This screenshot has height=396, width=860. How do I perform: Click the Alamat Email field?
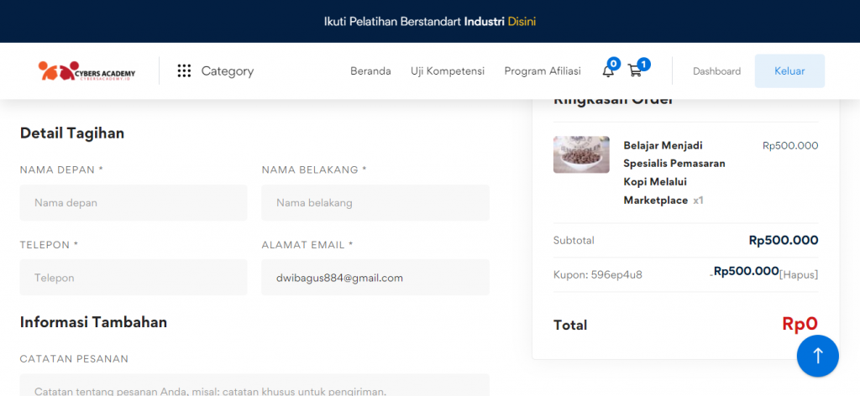click(x=375, y=278)
